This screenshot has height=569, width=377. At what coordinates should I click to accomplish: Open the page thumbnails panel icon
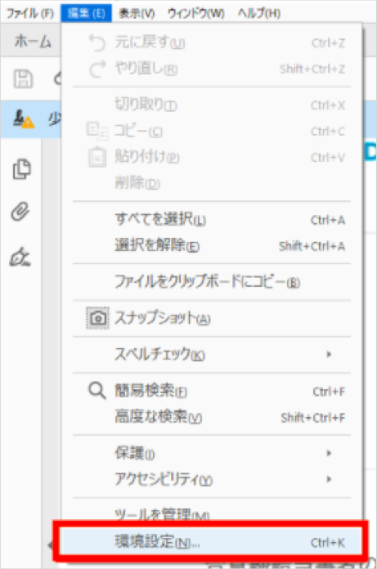[x=22, y=168]
